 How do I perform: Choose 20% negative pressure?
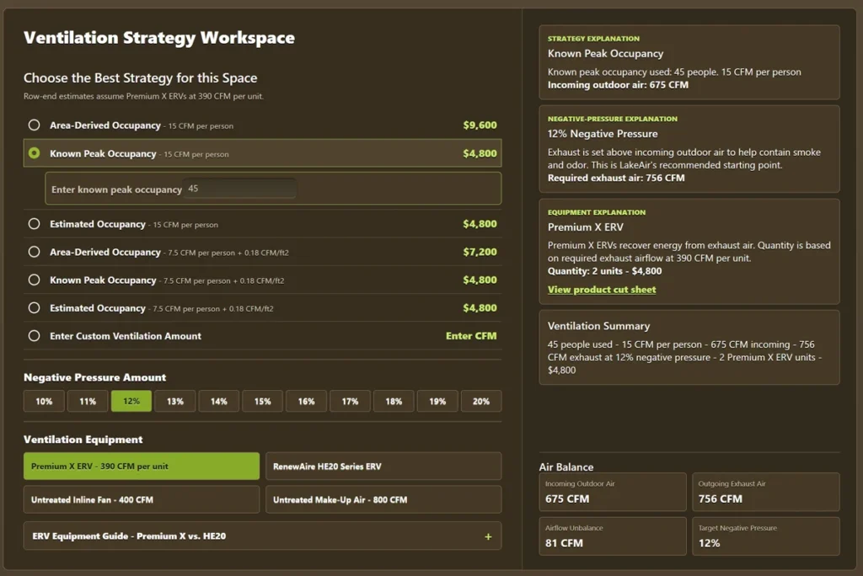[x=481, y=401]
